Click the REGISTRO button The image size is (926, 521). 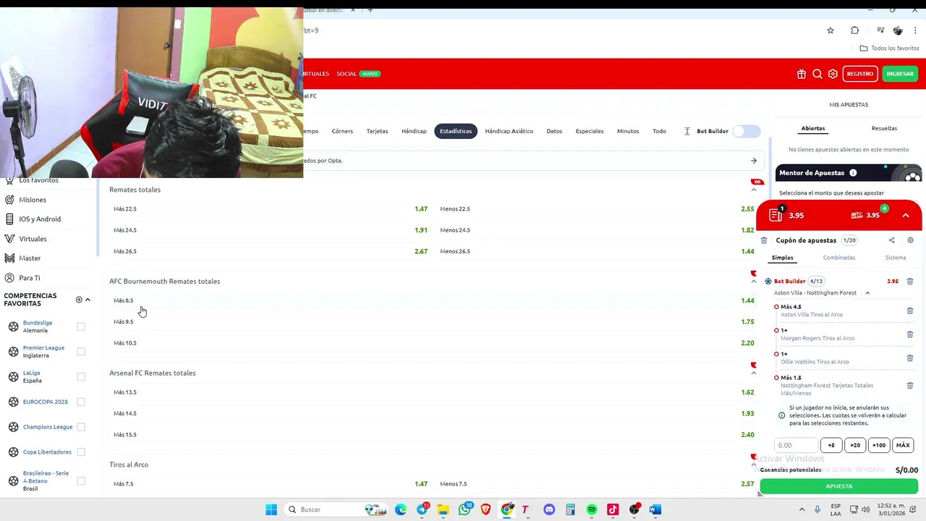(x=860, y=74)
